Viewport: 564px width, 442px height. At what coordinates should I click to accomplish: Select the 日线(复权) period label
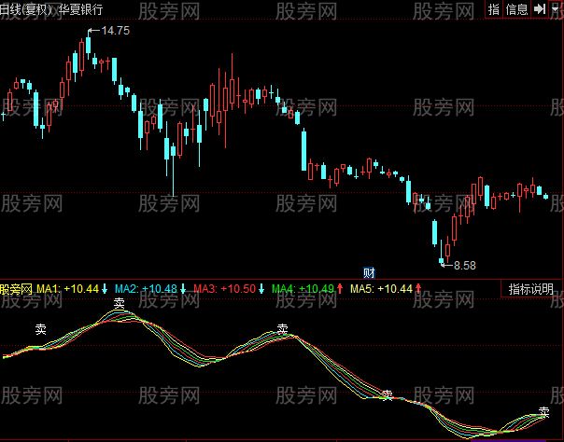pyautogui.click(x=27, y=8)
